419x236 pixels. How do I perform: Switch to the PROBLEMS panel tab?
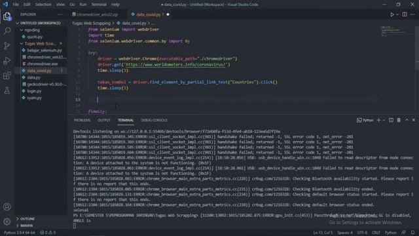82,120
